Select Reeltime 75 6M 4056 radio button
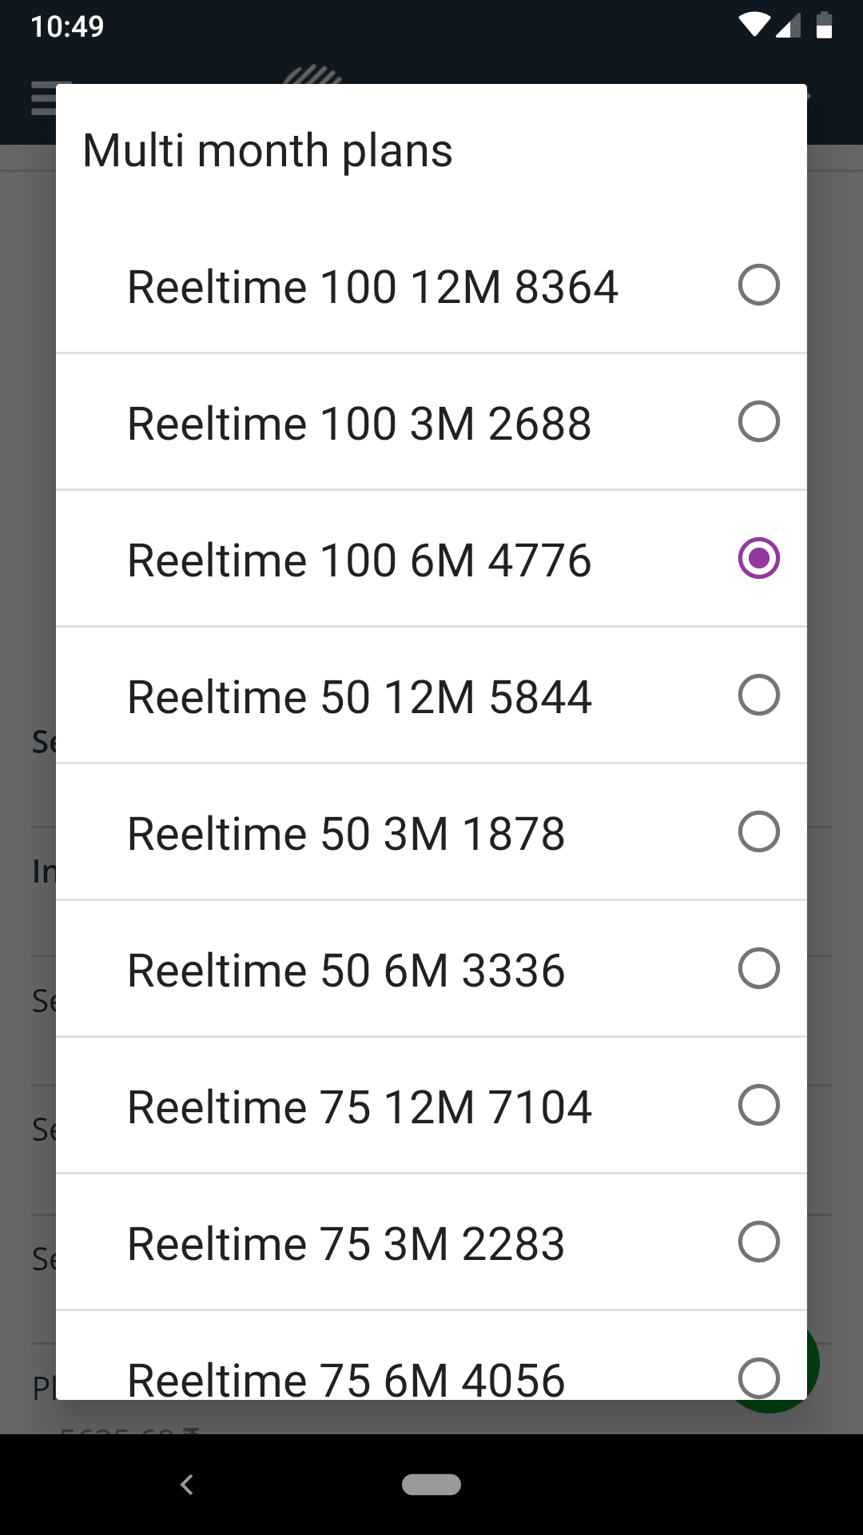This screenshot has height=1535, width=863. (x=758, y=1377)
